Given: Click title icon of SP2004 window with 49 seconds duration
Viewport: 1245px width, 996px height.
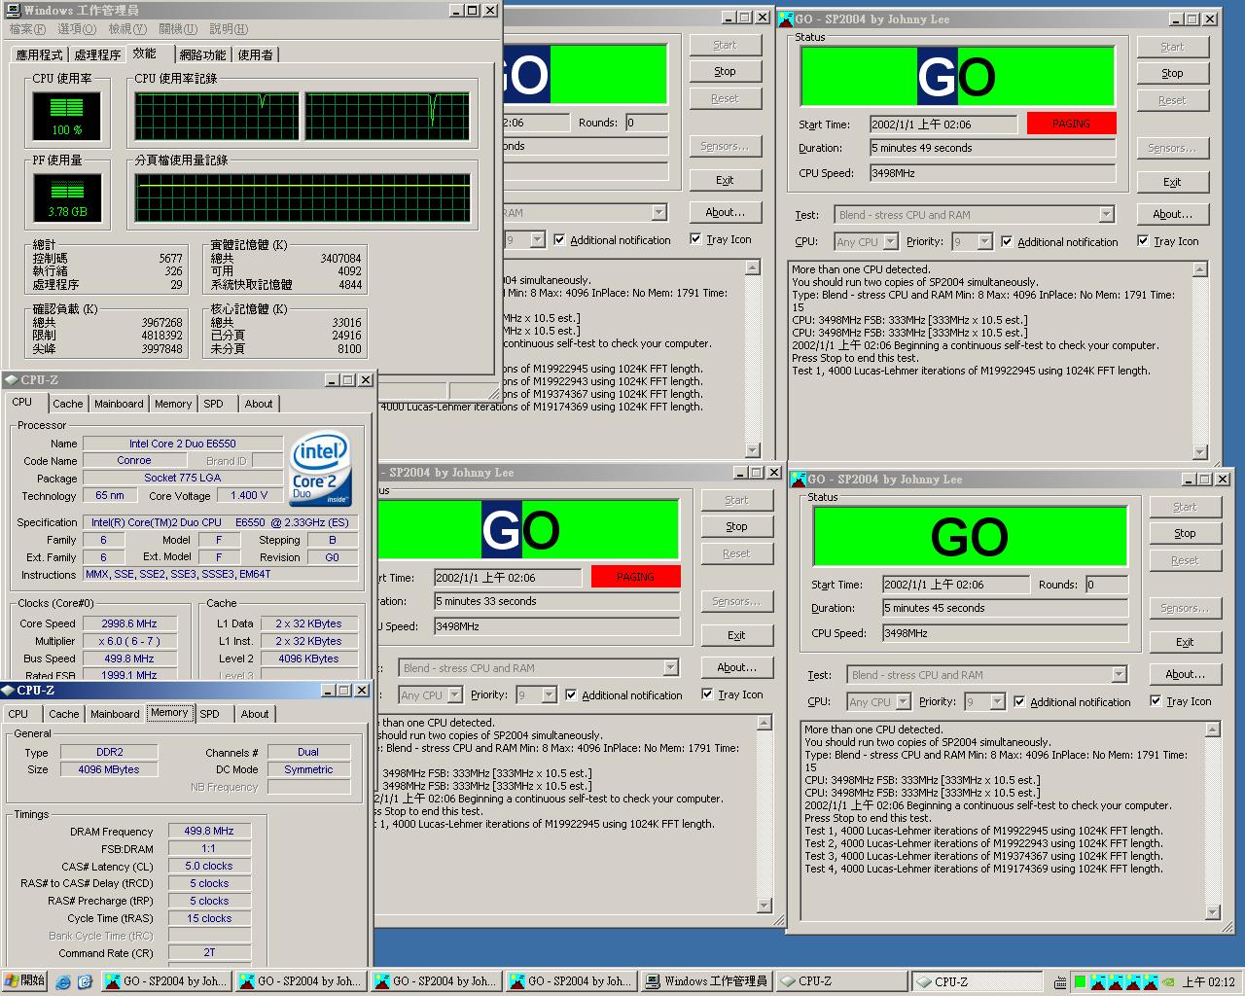Looking at the screenshot, I should pyautogui.click(x=786, y=18).
